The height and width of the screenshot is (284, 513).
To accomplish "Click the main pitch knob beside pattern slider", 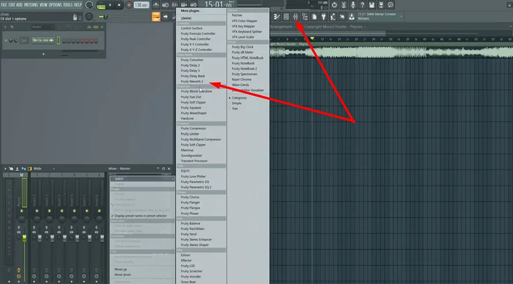I will pyautogui.click(x=89, y=17).
